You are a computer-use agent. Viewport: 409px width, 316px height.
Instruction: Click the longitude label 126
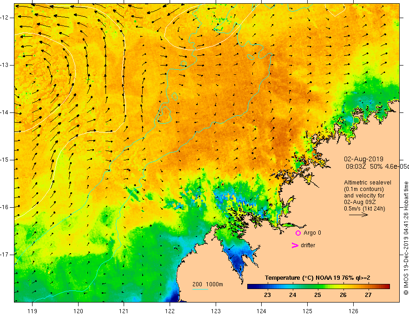(353, 311)
